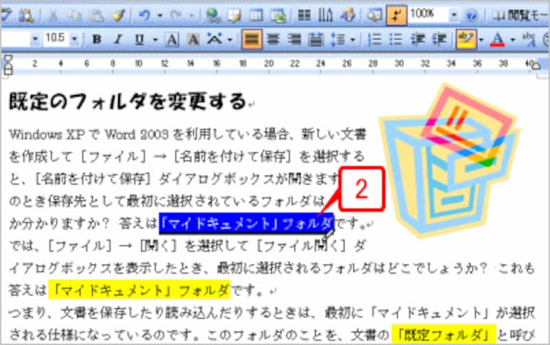The height and width of the screenshot is (345, 550).
Task: Apply distributed alignment
Action: point(316,40)
